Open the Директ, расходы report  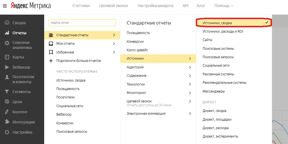click(216, 128)
